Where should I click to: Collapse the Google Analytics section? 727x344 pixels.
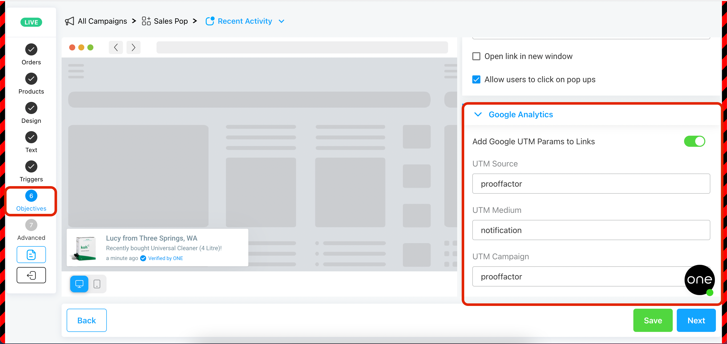478,114
